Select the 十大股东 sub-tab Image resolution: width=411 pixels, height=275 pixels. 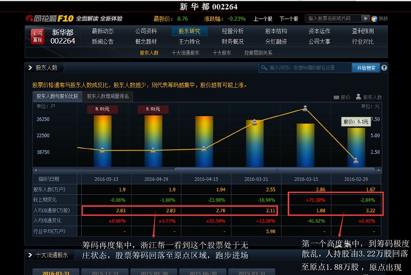click(x=222, y=53)
